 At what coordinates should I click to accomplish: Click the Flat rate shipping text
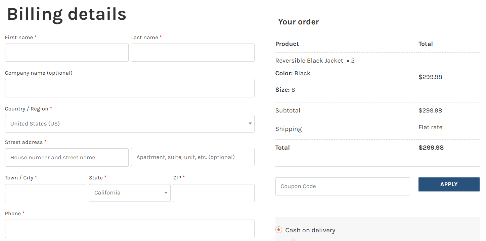[430, 127]
